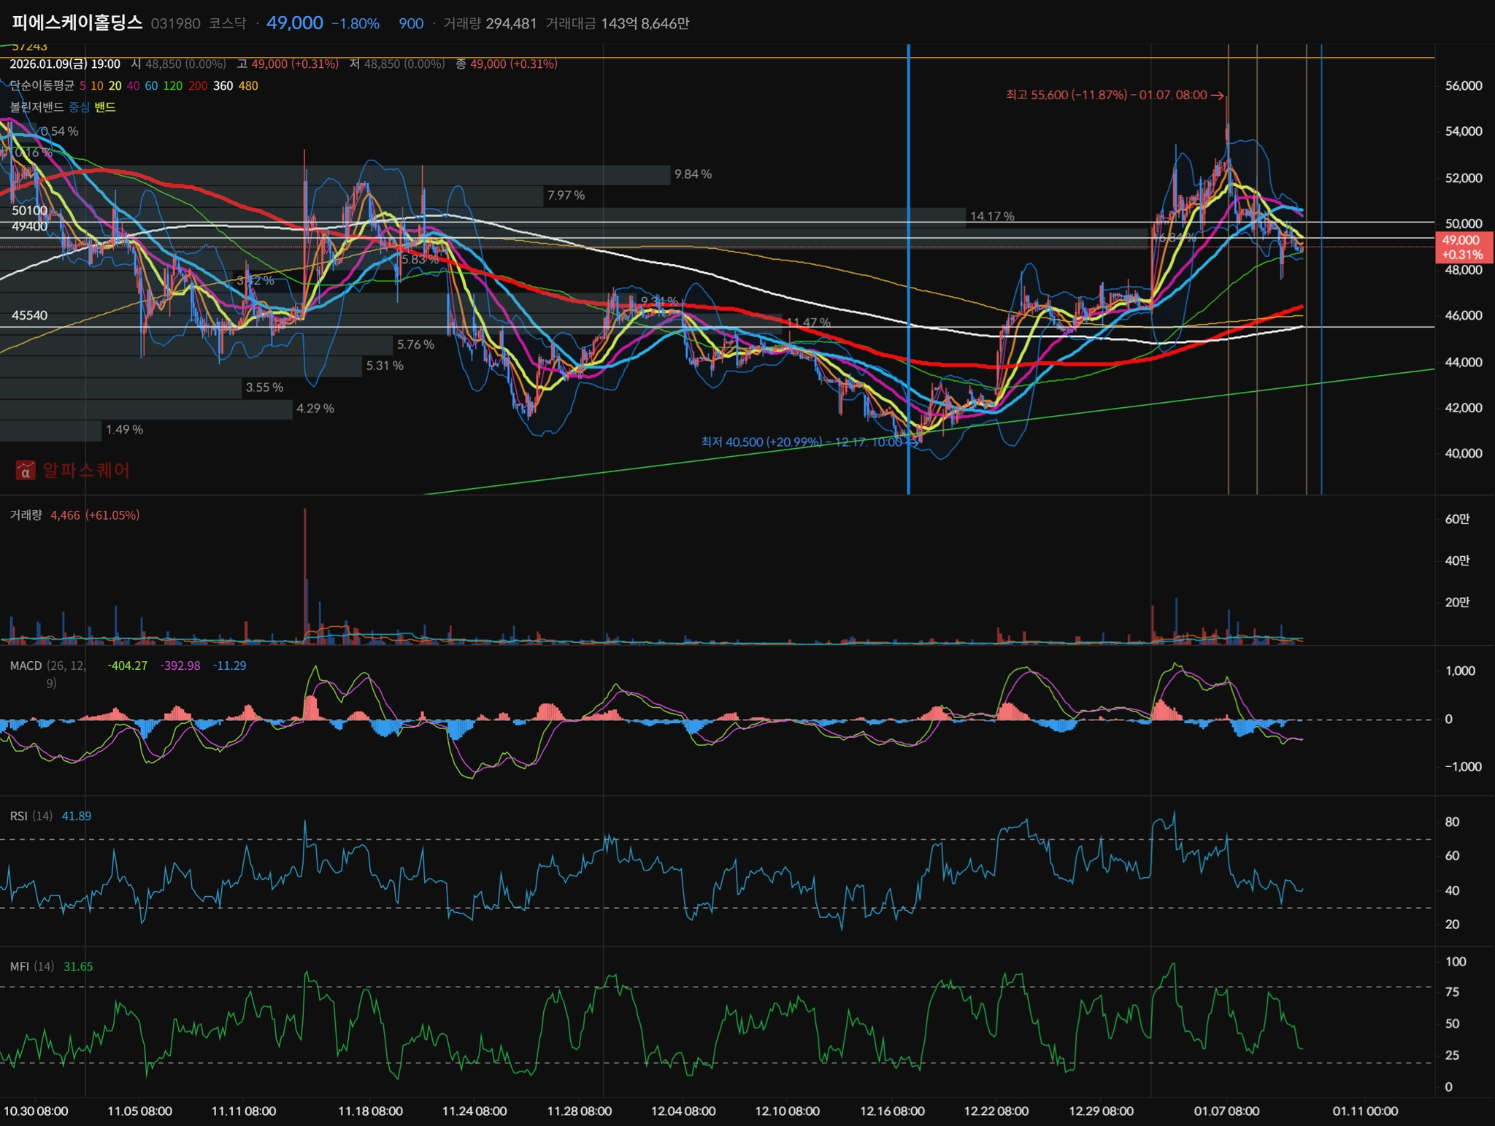Toggle the 20-period moving average legend

pos(115,86)
